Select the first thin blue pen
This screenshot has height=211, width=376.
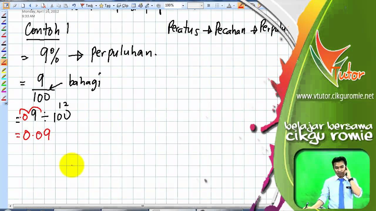point(4,22)
